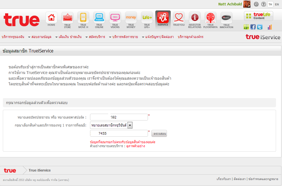Expand the เติมเงิน ชำระเงิน menu

68,37
